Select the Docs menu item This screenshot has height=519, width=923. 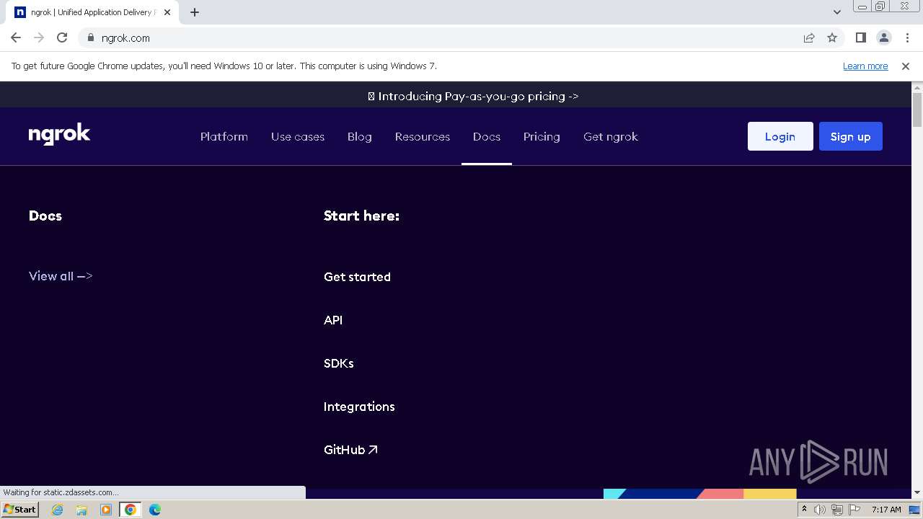click(487, 136)
